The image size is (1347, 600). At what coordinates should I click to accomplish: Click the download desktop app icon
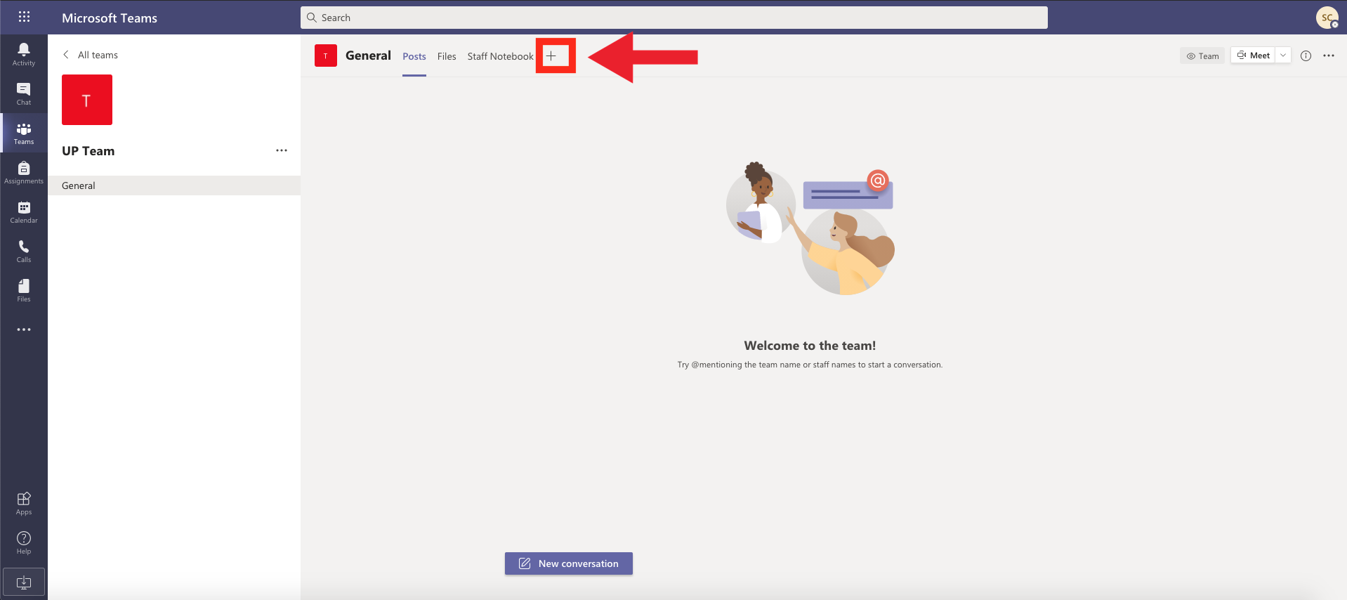24,582
